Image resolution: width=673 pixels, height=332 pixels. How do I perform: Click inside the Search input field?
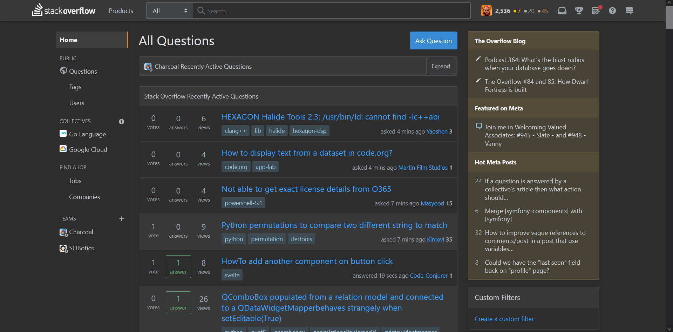click(332, 11)
